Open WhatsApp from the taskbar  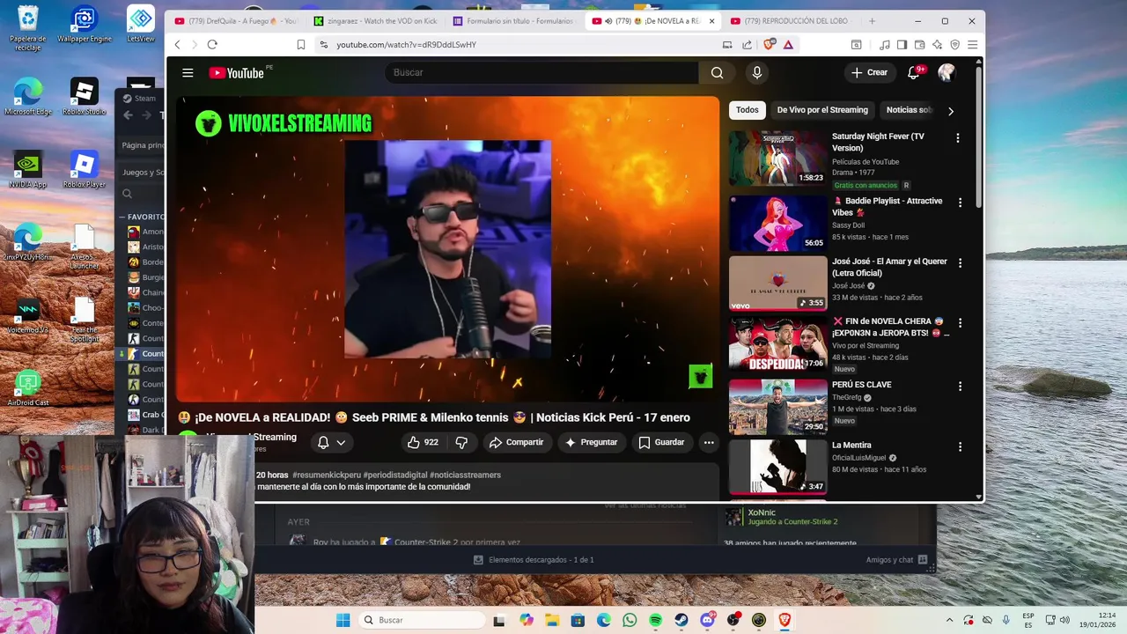click(630, 620)
